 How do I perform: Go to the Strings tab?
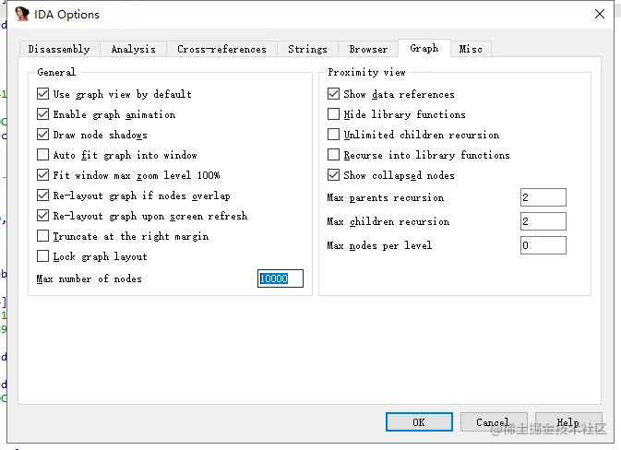click(x=307, y=49)
